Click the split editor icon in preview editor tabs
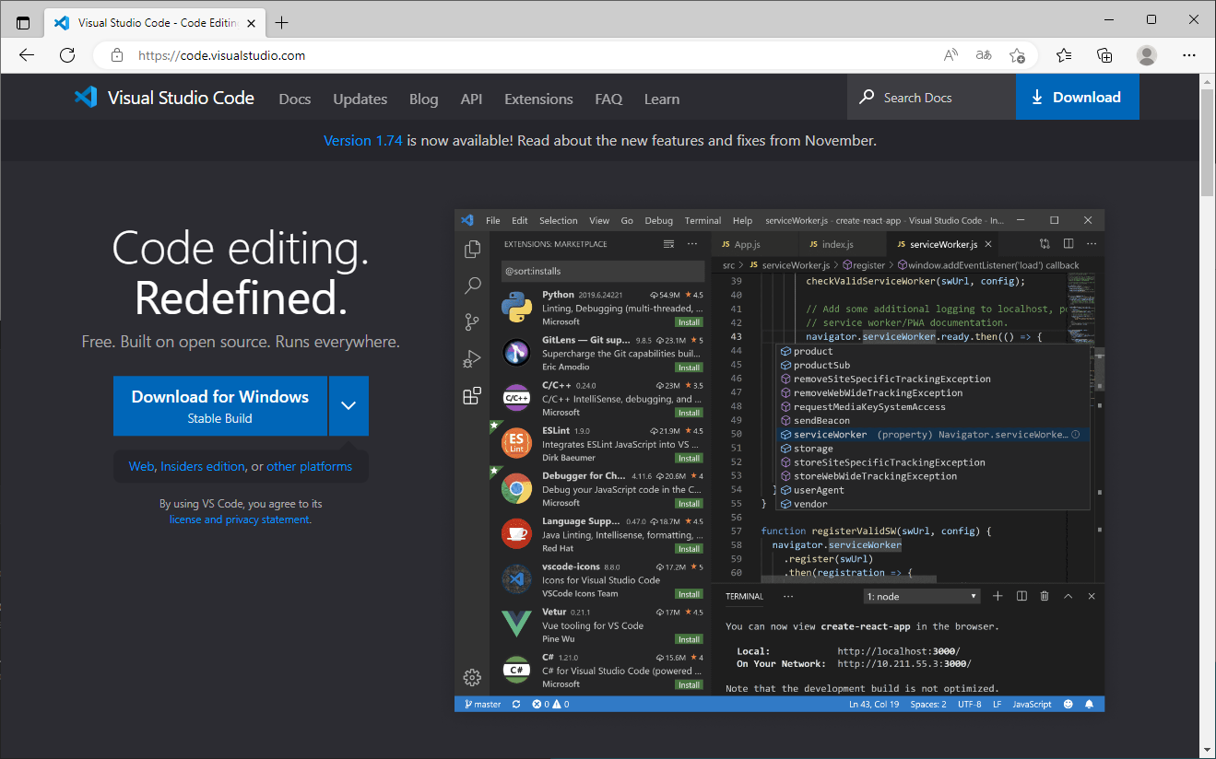This screenshot has width=1216, height=759. pyautogui.click(x=1068, y=244)
